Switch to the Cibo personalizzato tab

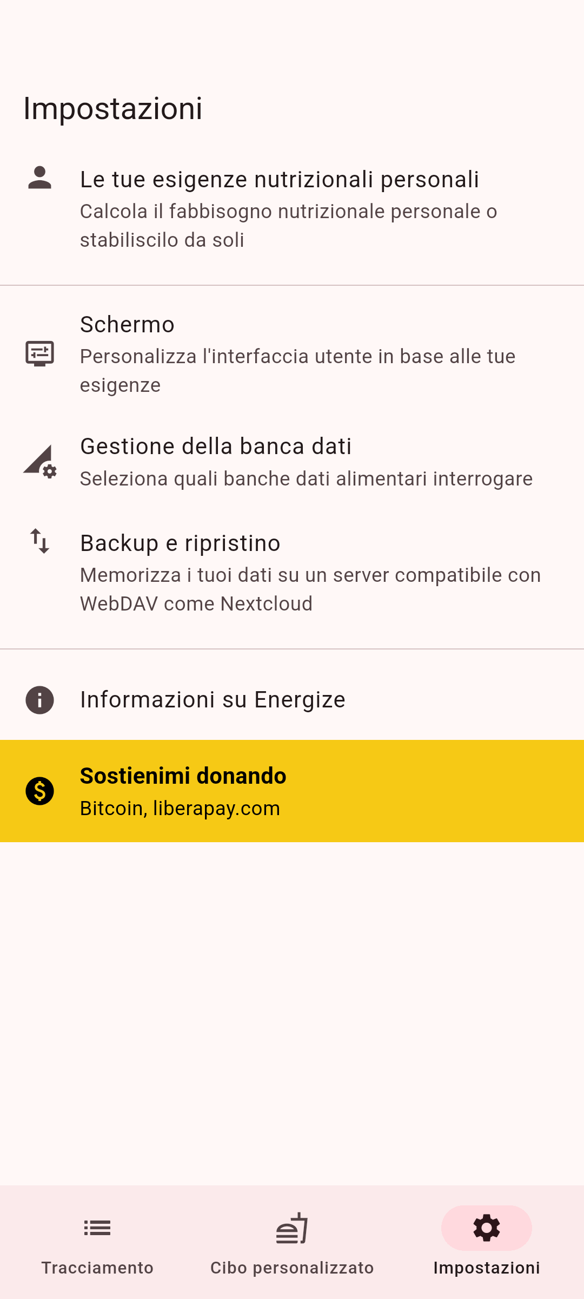click(292, 1268)
